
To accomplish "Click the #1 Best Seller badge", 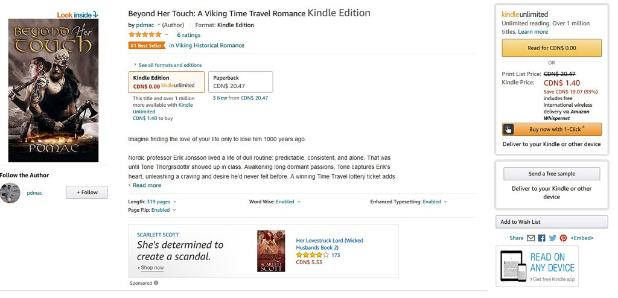I will click(x=147, y=45).
